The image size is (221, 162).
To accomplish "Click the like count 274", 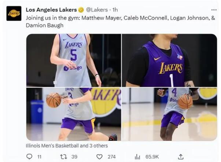I will click(111, 157).
